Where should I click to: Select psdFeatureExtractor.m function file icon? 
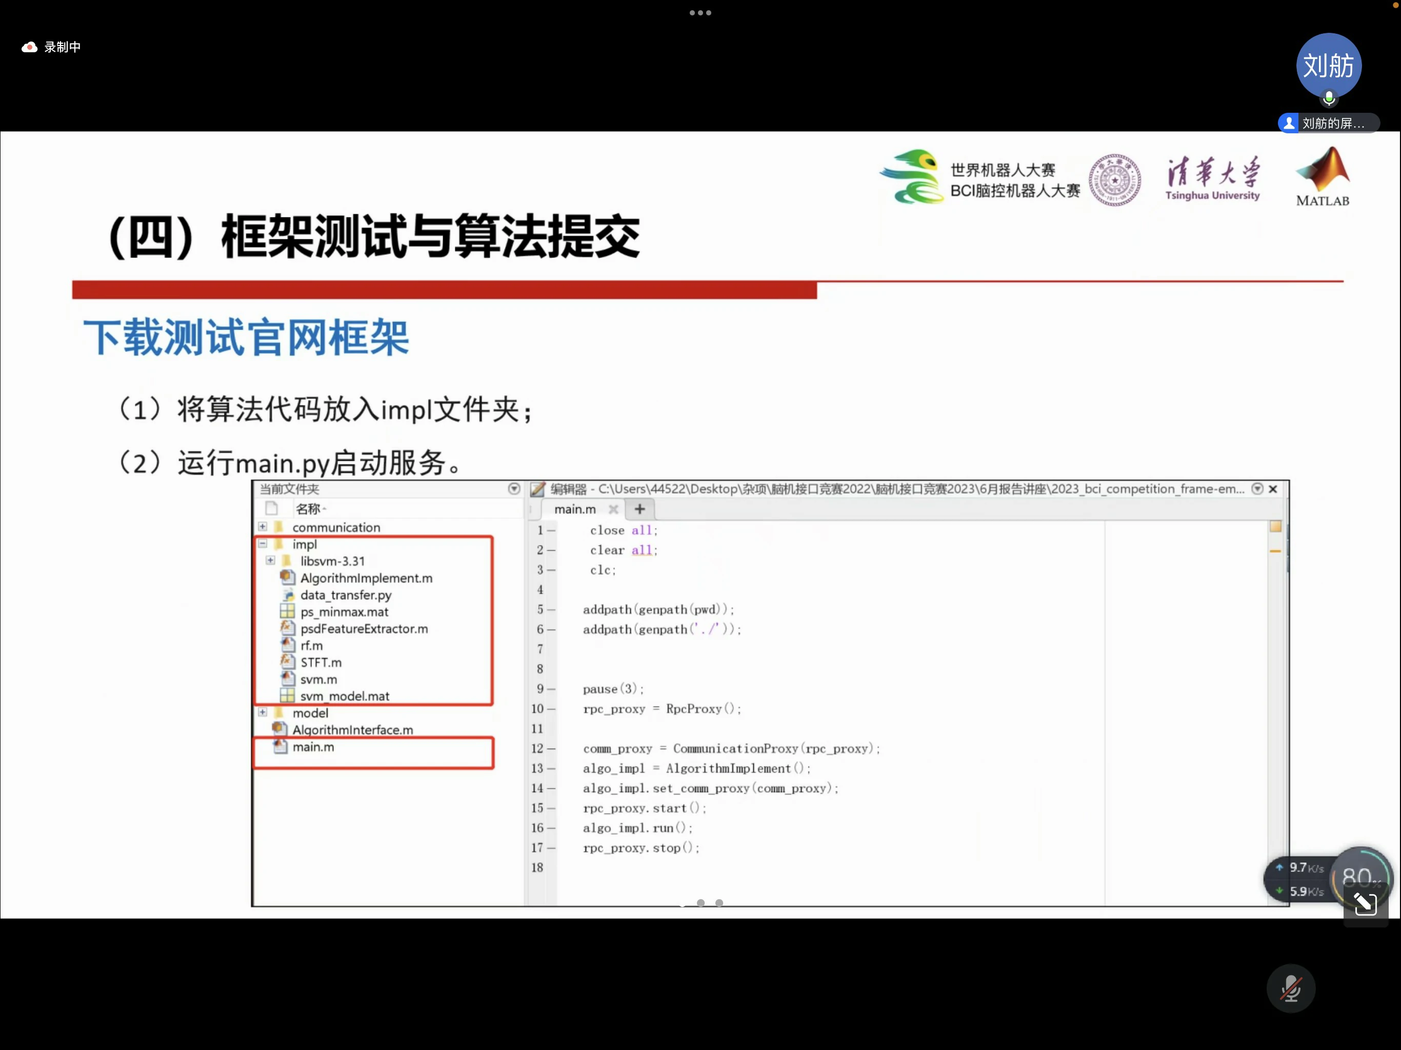288,628
